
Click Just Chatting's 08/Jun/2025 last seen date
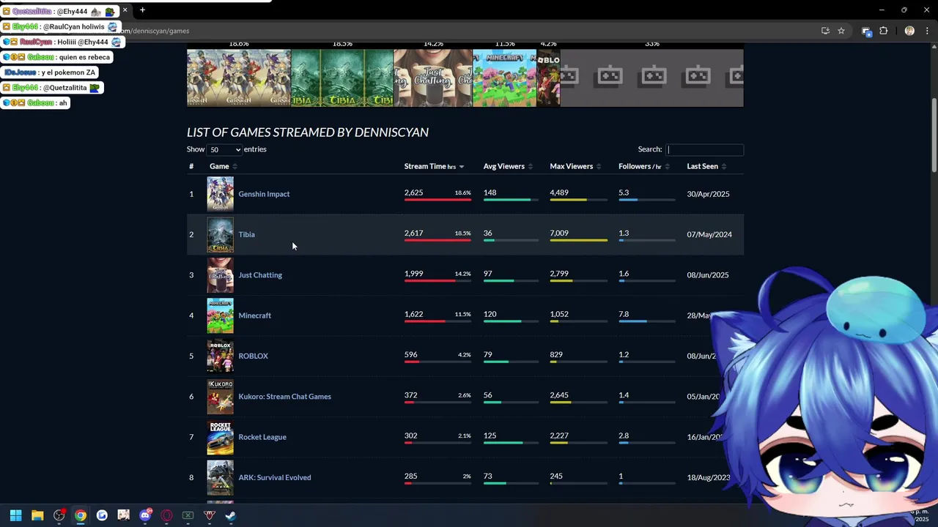708,275
